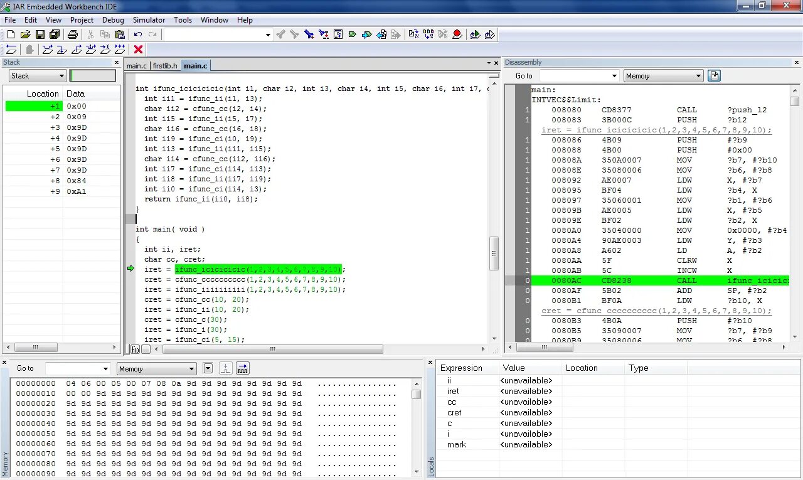Click the Step Into debug icon

tap(61, 50)
